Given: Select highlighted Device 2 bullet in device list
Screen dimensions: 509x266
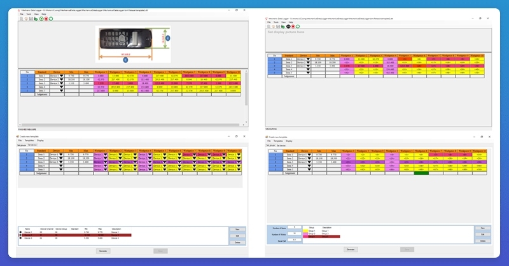Looking at the screenshot, I should [x=20, y=235].
